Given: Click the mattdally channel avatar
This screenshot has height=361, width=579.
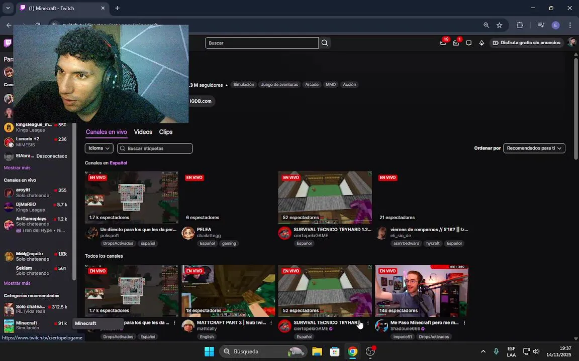Looking at the screenshot, I should point(188,325).
